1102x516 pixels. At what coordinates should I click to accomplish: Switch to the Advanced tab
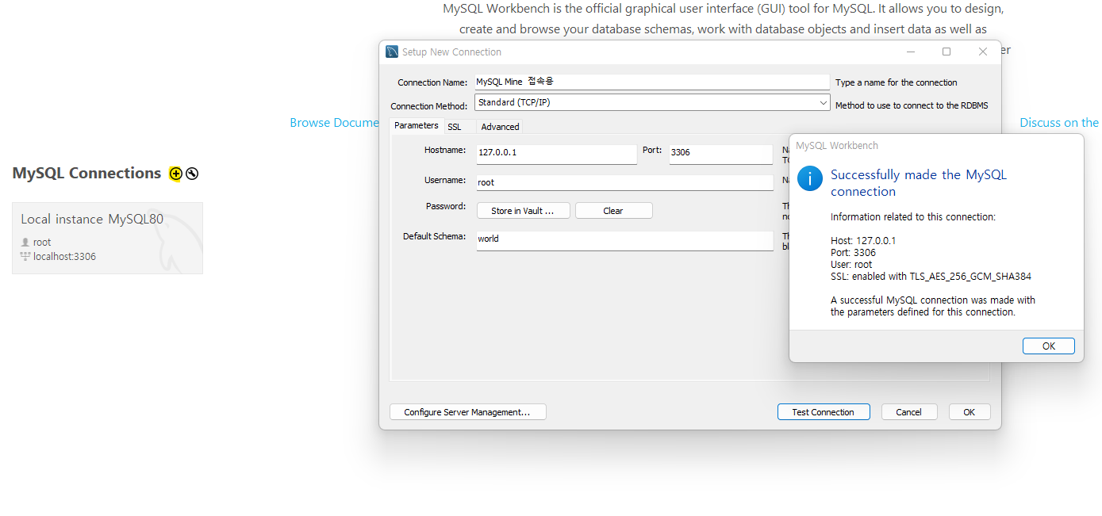click(500, 127)
